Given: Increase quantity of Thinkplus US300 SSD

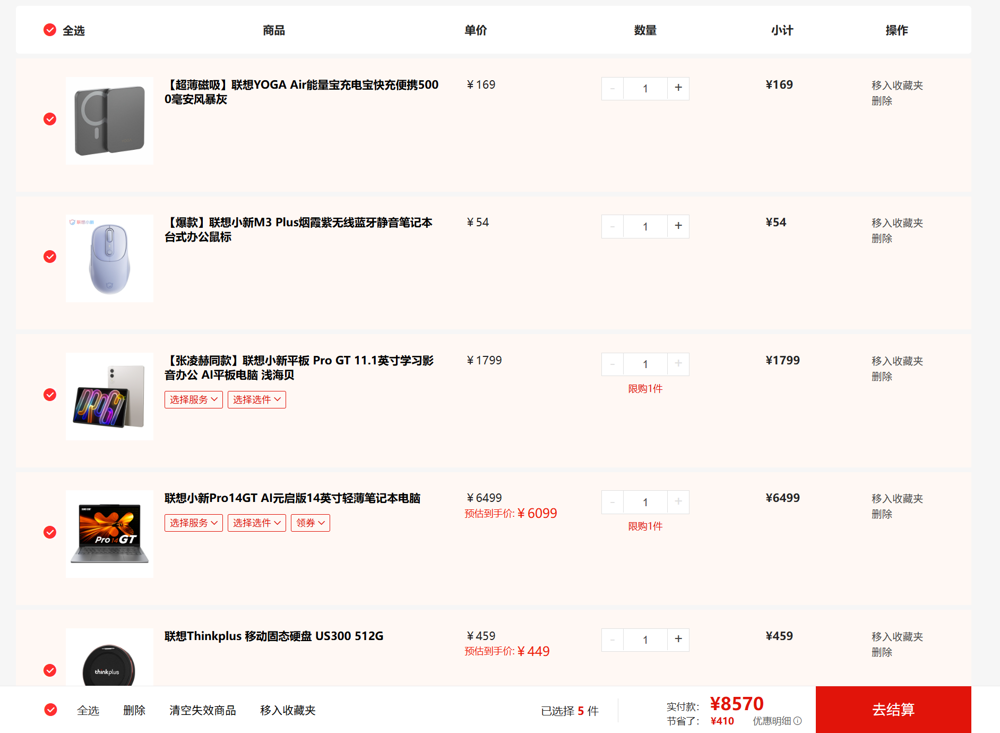Looking at the screenshot, I should [678, 640].
